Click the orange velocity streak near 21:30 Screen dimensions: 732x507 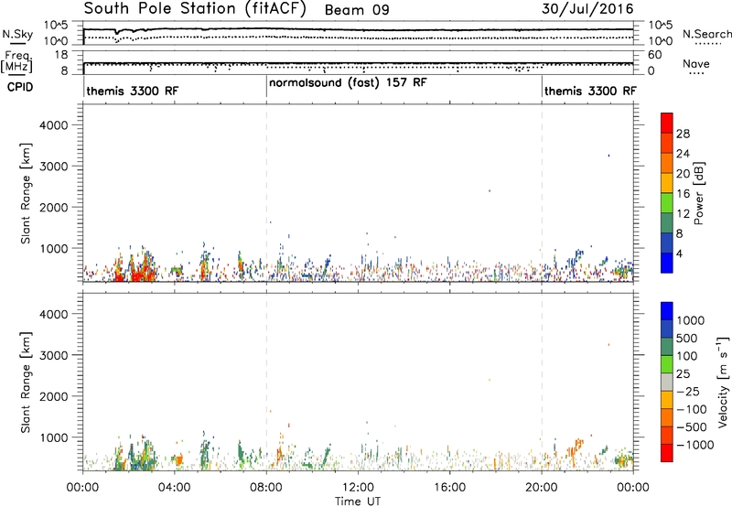pos(576,449)
